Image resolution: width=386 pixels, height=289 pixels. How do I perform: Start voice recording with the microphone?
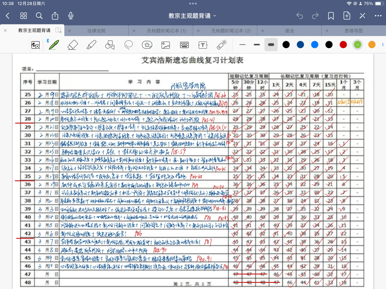[x=70, y=16]
